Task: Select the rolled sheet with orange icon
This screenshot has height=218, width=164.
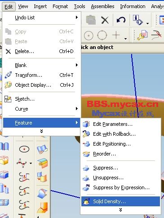Action: [43, 163]
